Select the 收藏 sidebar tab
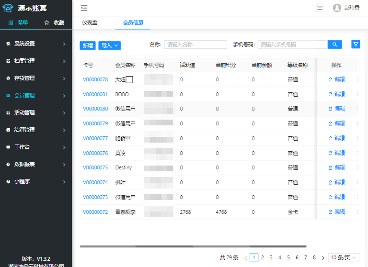This screenshot has height=267, width=368. [54, 22]
